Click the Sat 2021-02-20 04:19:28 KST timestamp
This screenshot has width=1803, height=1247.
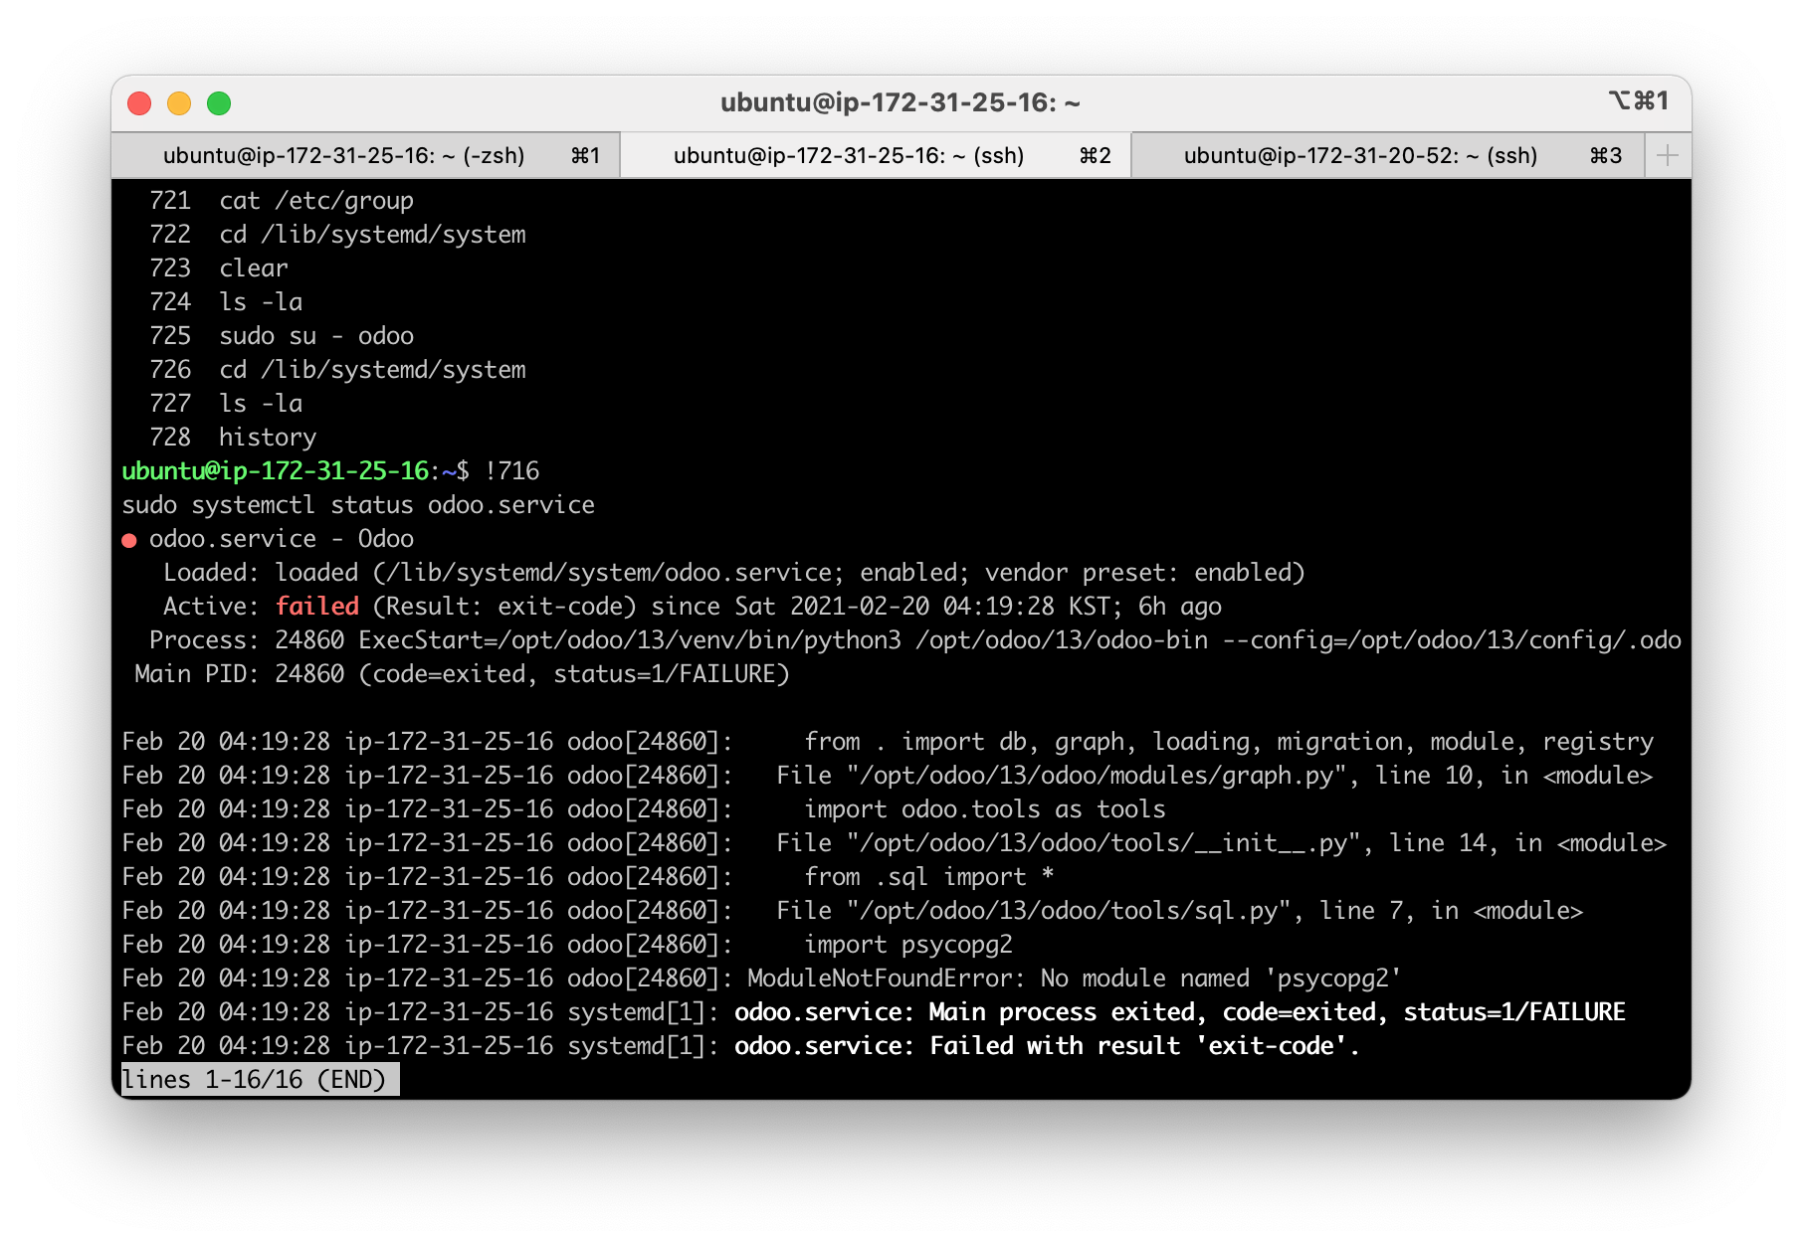pos(922,607)
